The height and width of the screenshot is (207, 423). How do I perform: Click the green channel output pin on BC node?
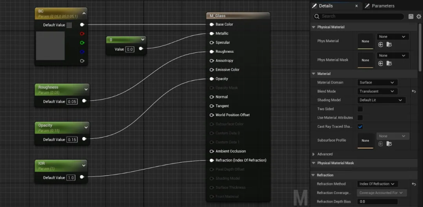(82, 43)
